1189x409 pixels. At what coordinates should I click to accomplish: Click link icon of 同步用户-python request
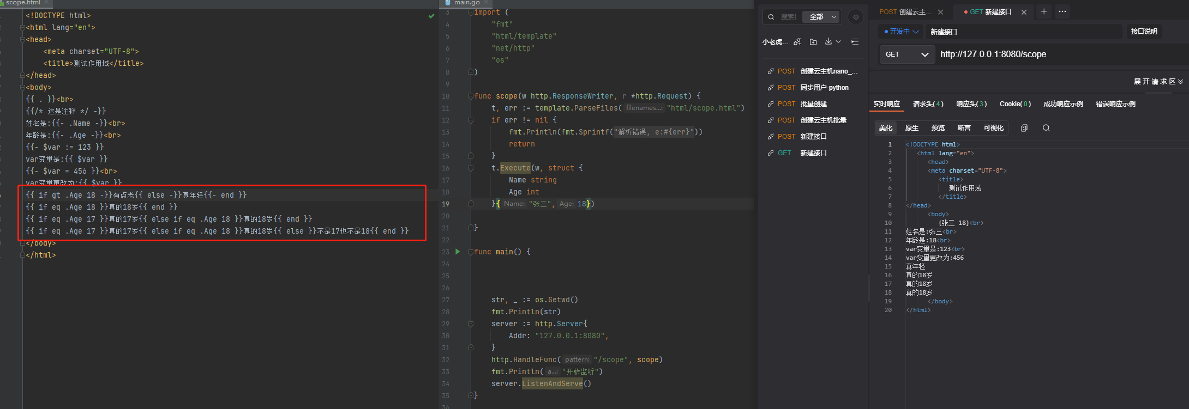(771, 88)
